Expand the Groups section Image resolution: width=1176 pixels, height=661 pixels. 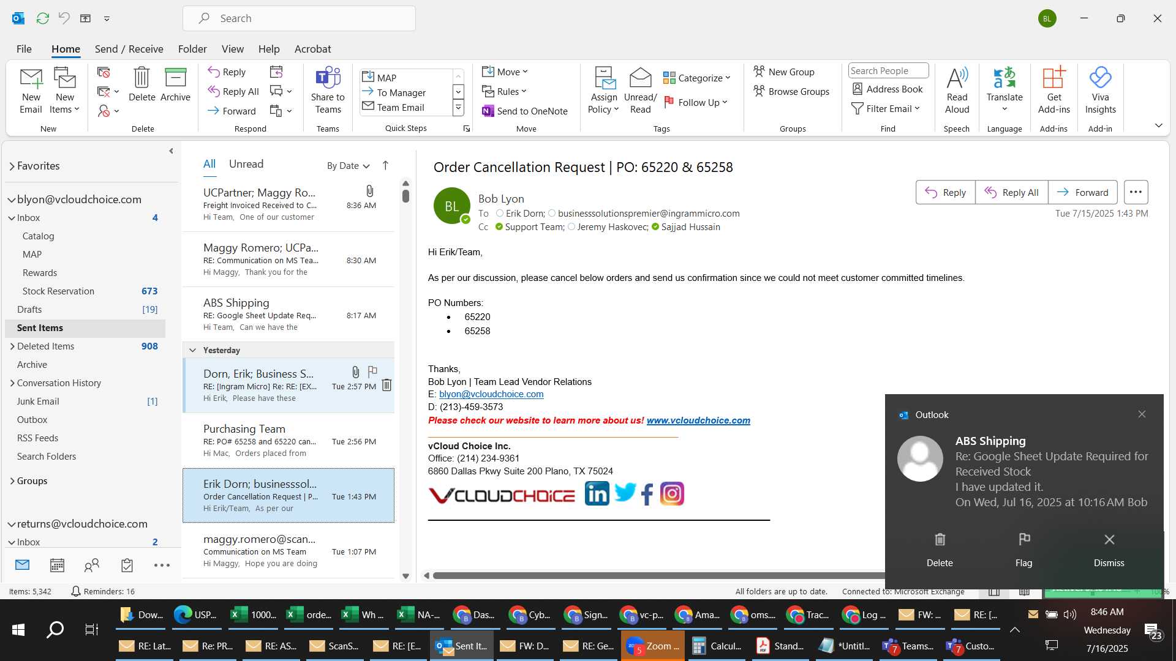click(12, 481)
